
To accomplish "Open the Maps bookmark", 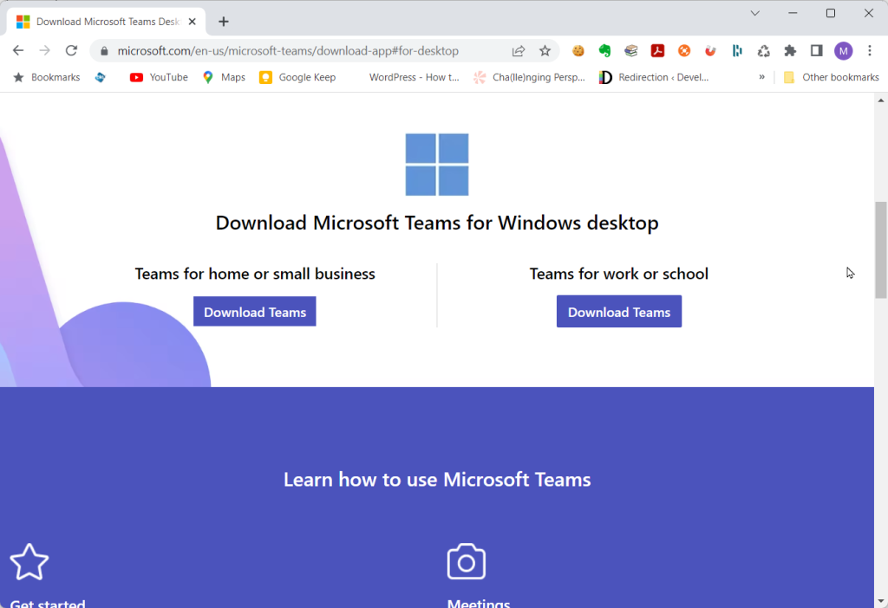I will click(x=225, y=77).
